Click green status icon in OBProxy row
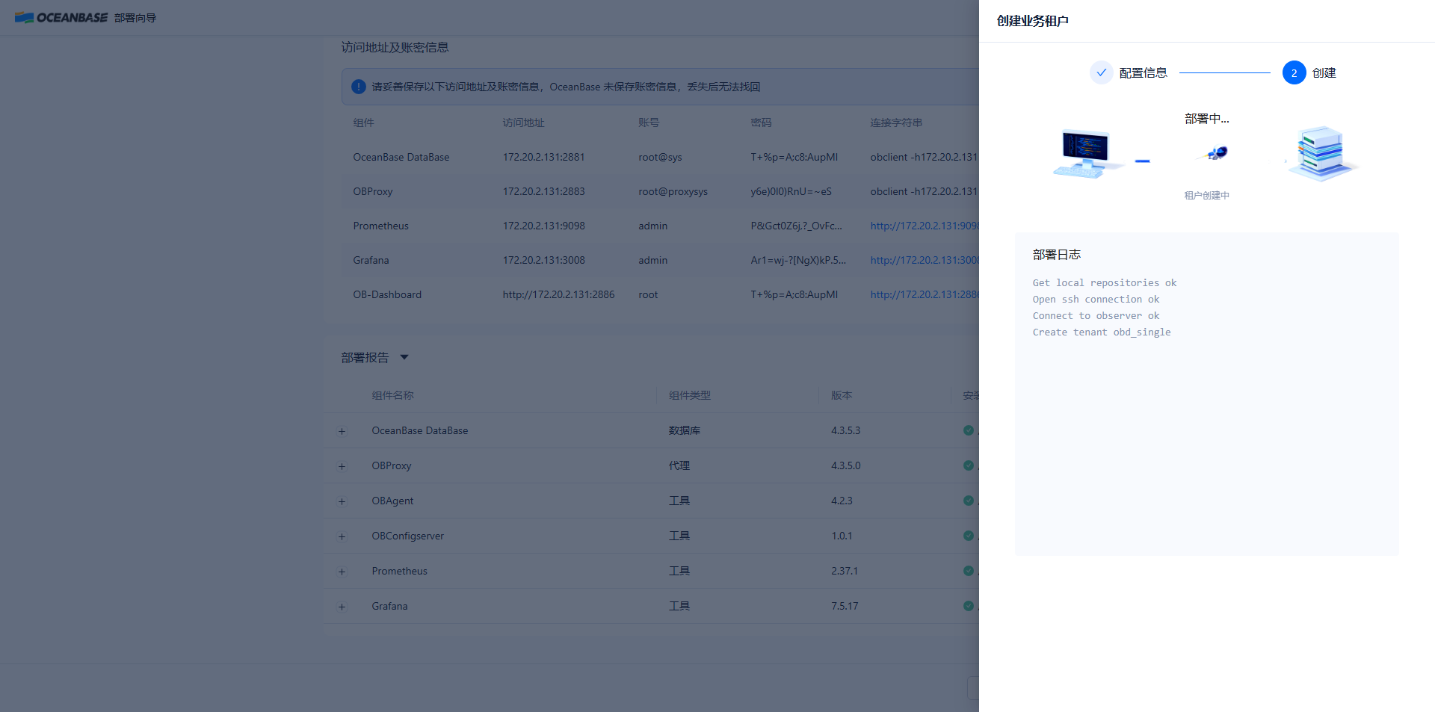This screenshot has width=1435, height=712. click(x=969, y=465)
